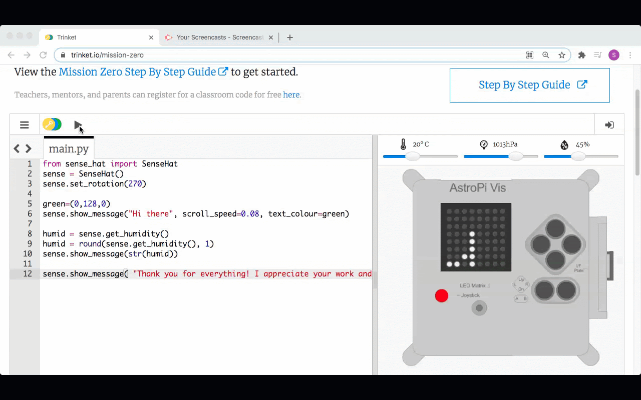Go to the next file with the right chevron

[29, 148]
